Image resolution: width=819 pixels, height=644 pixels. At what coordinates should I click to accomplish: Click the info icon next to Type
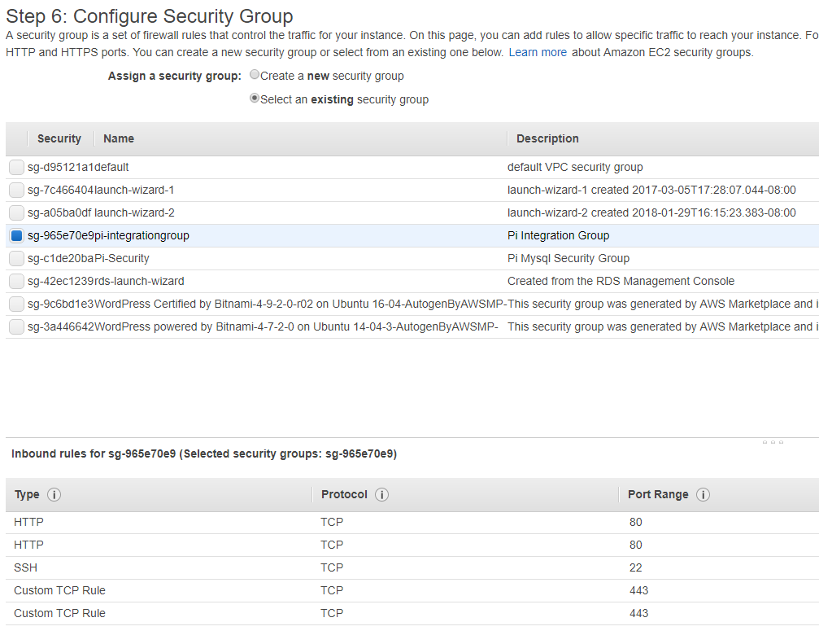54,495
